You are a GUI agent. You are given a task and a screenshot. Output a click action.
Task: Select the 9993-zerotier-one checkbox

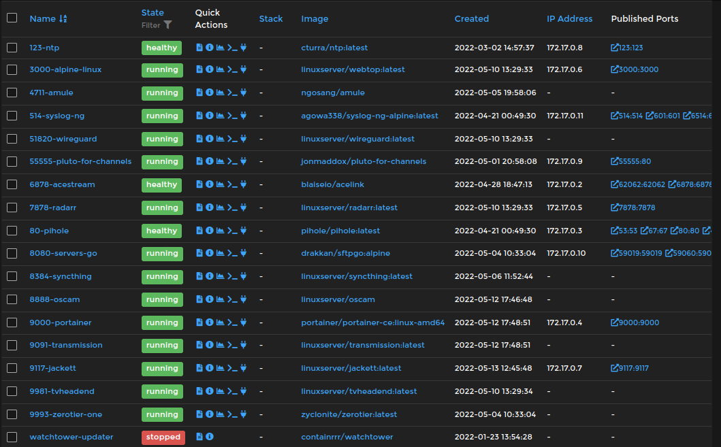pyautogui.click(x=12, y=414)
